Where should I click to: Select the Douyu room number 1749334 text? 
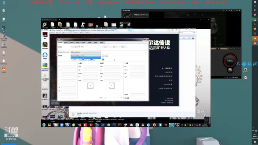click(11, 139)
